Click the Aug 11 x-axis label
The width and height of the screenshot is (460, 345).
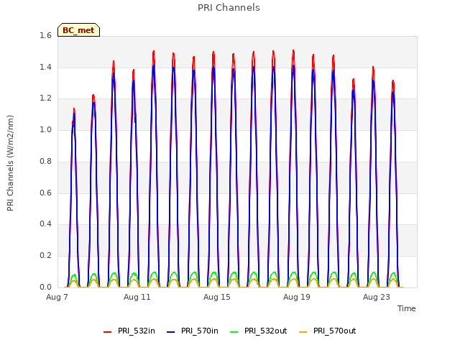(x=137, y=297)
